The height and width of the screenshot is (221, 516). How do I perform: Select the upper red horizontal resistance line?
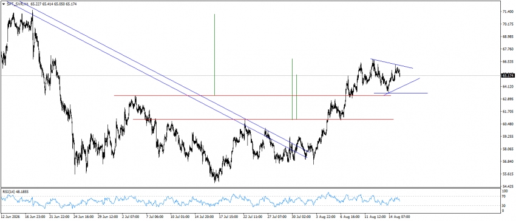252,95
